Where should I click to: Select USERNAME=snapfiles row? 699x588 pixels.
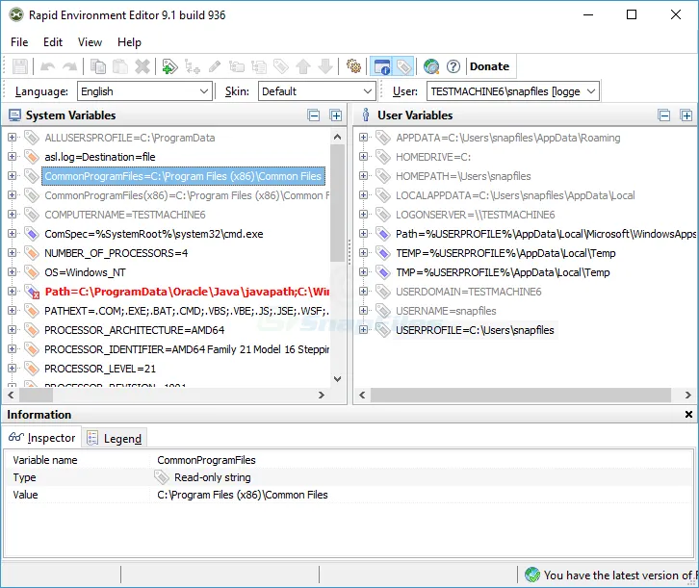[446, 311]
